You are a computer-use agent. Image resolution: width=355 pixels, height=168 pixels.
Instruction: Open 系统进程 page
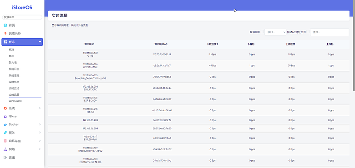click(x=14, y=75)
